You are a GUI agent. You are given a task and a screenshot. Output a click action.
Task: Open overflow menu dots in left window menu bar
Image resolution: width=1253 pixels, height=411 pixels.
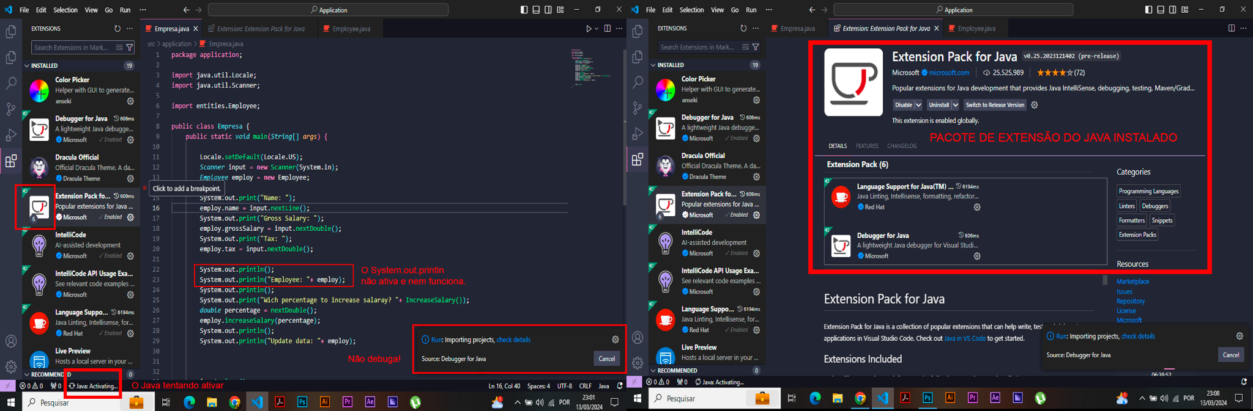(143, 10)
